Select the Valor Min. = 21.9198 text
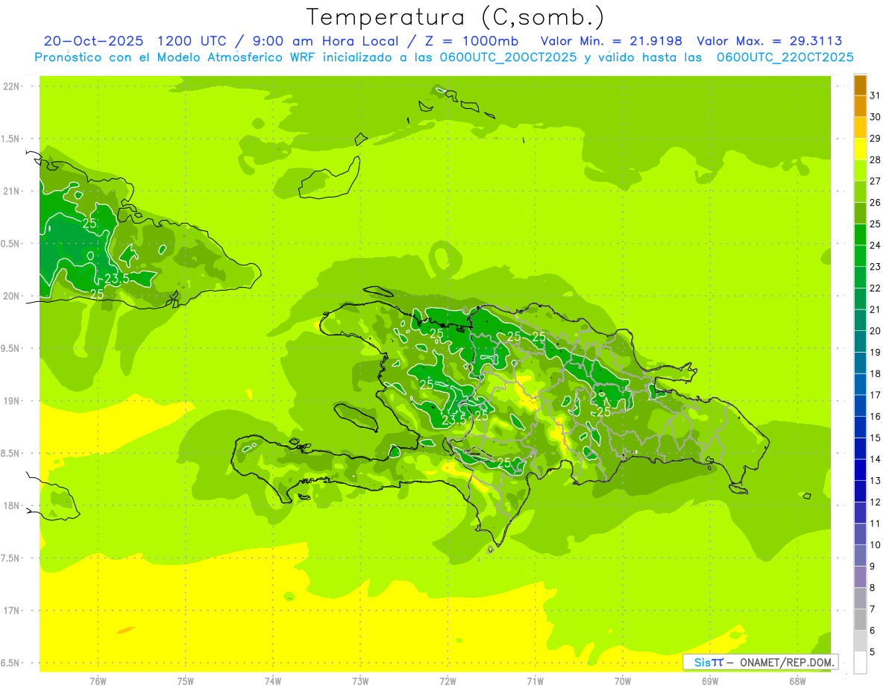 pyautogui.click(x=611, y=41)
